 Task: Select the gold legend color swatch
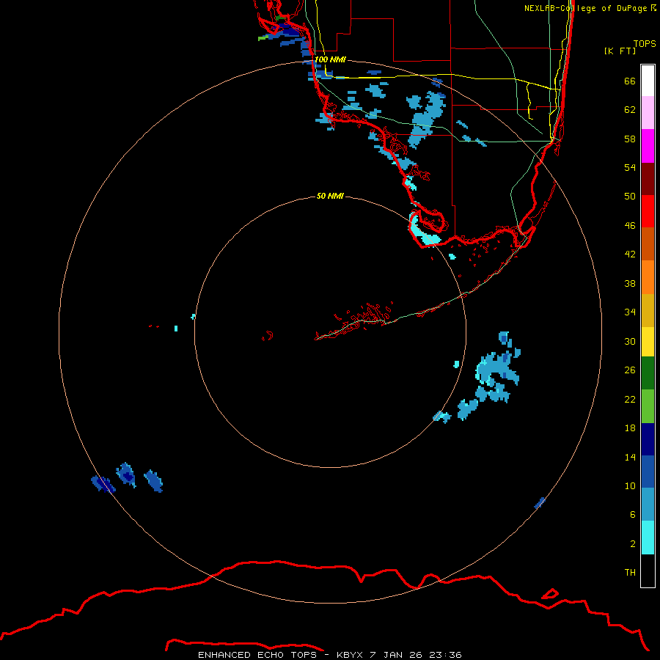tap(648, 309)
